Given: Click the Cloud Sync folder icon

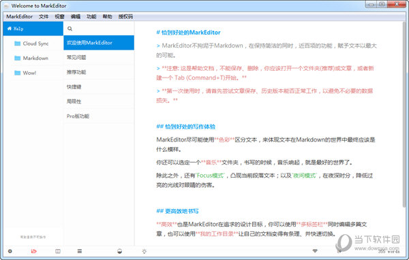Looking at the screenshot, I should 18,44.
